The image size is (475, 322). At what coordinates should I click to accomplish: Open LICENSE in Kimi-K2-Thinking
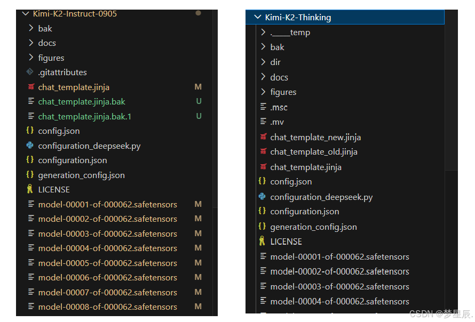tap(286, 241)
